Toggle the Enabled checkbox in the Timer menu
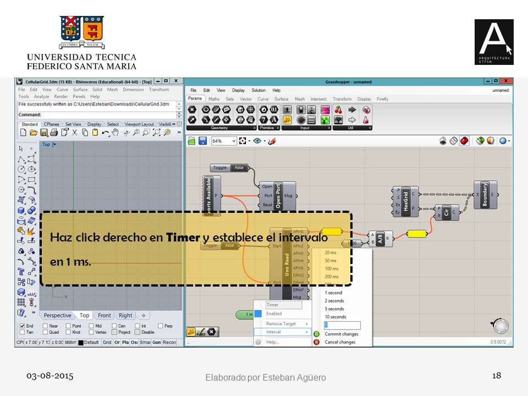The height and width of the screenshot is (396, 528). point(258,313)
